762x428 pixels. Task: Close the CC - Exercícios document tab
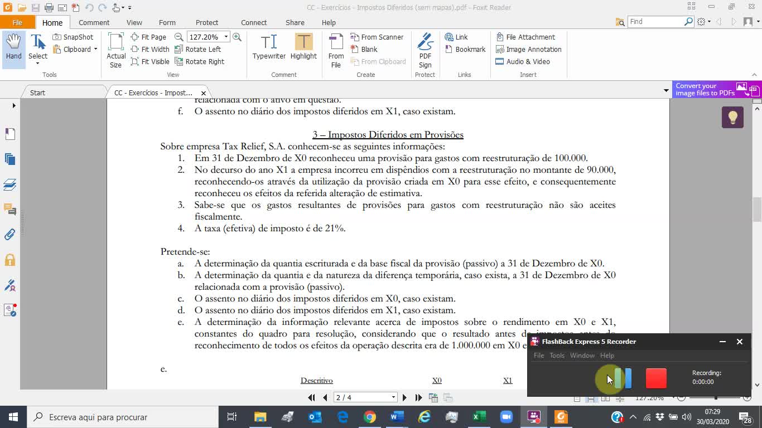[x=204, y=93]
